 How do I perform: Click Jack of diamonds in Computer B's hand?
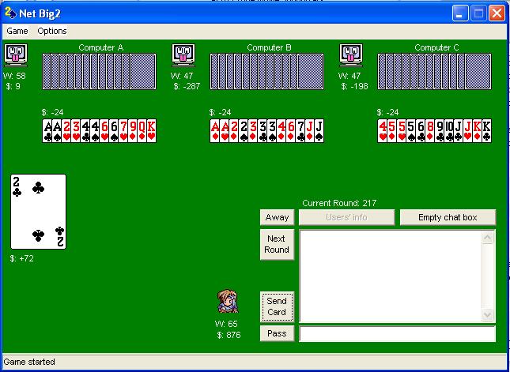[310, 130]
